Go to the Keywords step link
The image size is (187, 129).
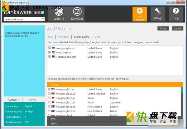[63, 37]
